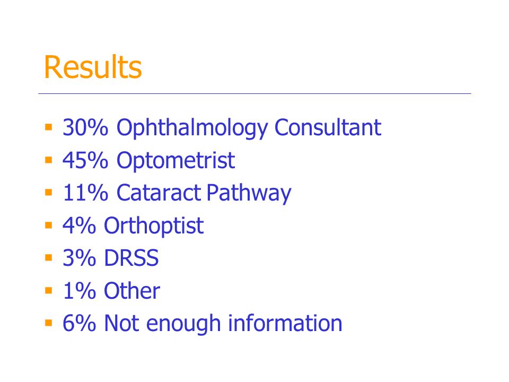The width and height of the screenshot is (509, 382).
Task: Select the 6% Not enough information line
Action: pyautogui.click(x=202, y=324)
